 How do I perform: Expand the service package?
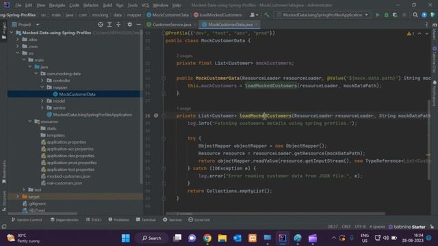(42, 108)
